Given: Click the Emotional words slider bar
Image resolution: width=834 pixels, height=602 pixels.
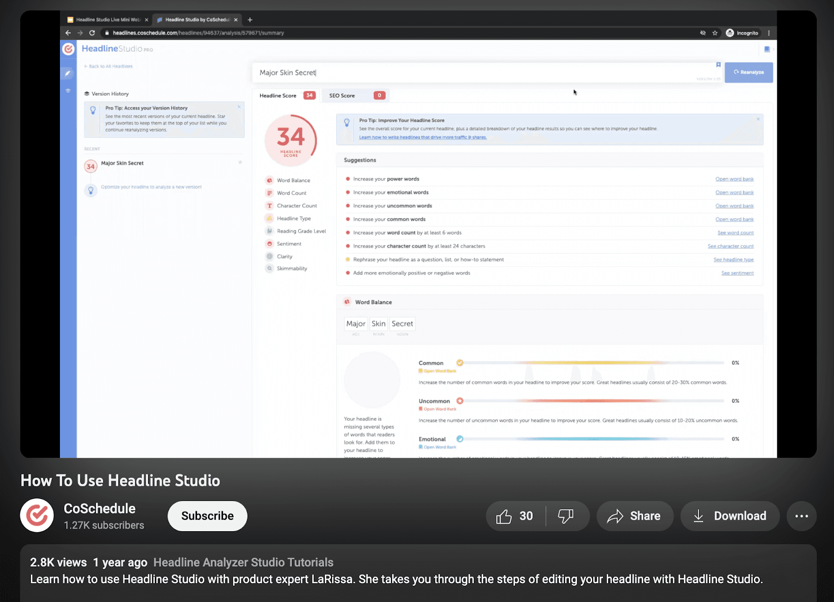Looking at the screenshot, I should (591, 439).
